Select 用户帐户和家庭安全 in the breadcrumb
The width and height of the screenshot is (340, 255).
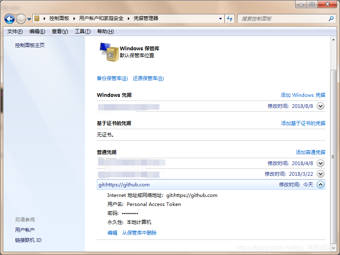[x=101, y=18]
